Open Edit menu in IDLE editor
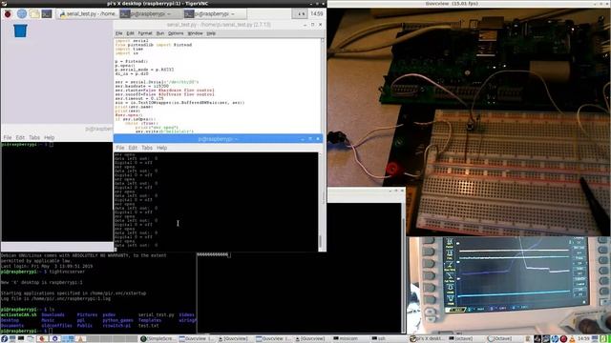 [130, 33]
